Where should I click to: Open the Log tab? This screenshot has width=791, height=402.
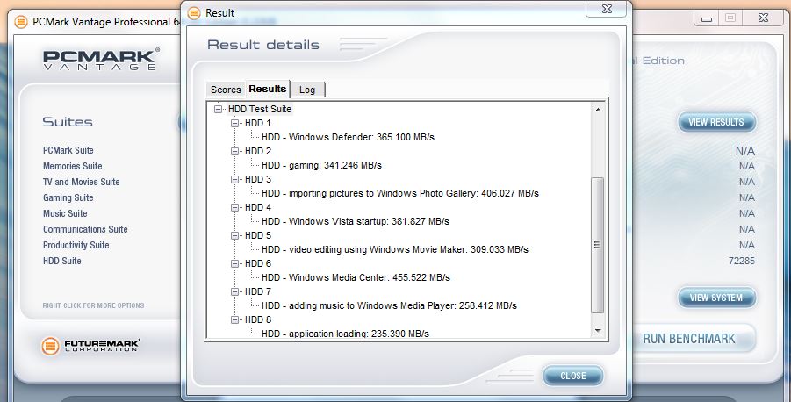pos(307,90)
